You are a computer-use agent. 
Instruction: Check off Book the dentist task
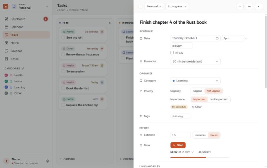point(63,88)
